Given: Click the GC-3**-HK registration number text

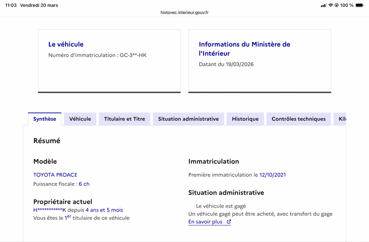Looking at the screenshot, I should 133,55.
